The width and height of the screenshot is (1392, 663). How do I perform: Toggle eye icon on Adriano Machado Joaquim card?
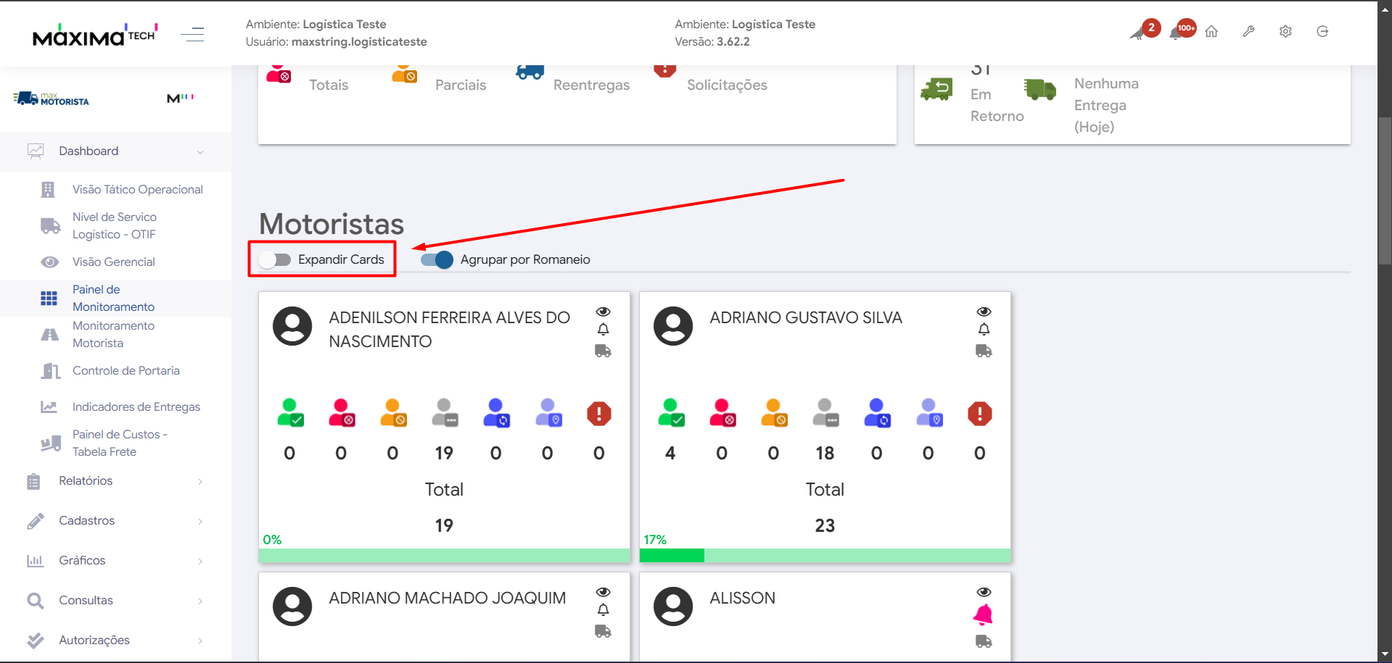603,592
